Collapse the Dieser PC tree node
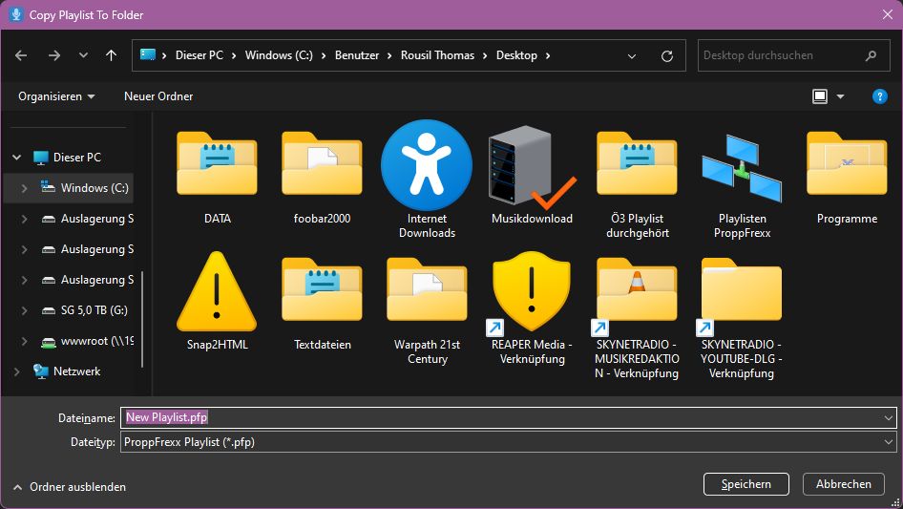 16,158
